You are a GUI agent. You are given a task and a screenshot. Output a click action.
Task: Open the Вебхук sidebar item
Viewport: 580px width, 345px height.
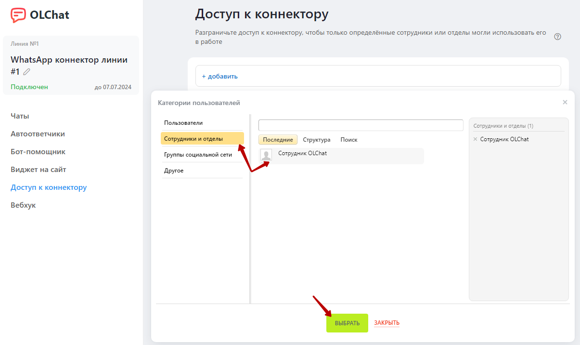click(23, 205)
